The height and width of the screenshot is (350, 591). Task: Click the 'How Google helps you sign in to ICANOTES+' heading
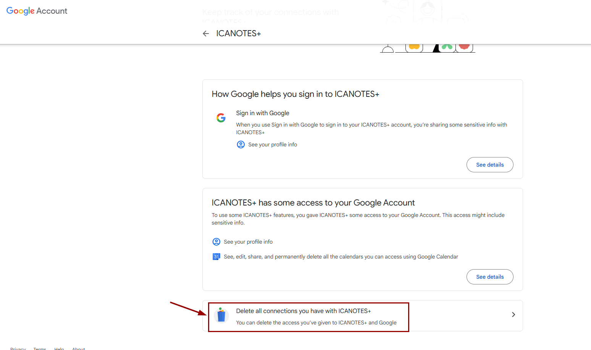point(295,94)
